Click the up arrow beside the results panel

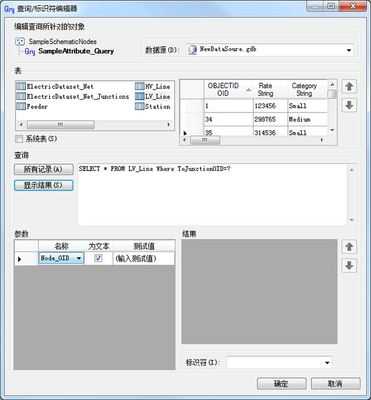(x=349, y=247)
